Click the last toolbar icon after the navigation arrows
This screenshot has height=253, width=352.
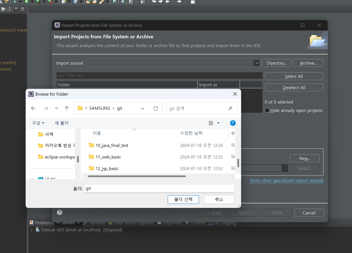click(x=193, y=2)
